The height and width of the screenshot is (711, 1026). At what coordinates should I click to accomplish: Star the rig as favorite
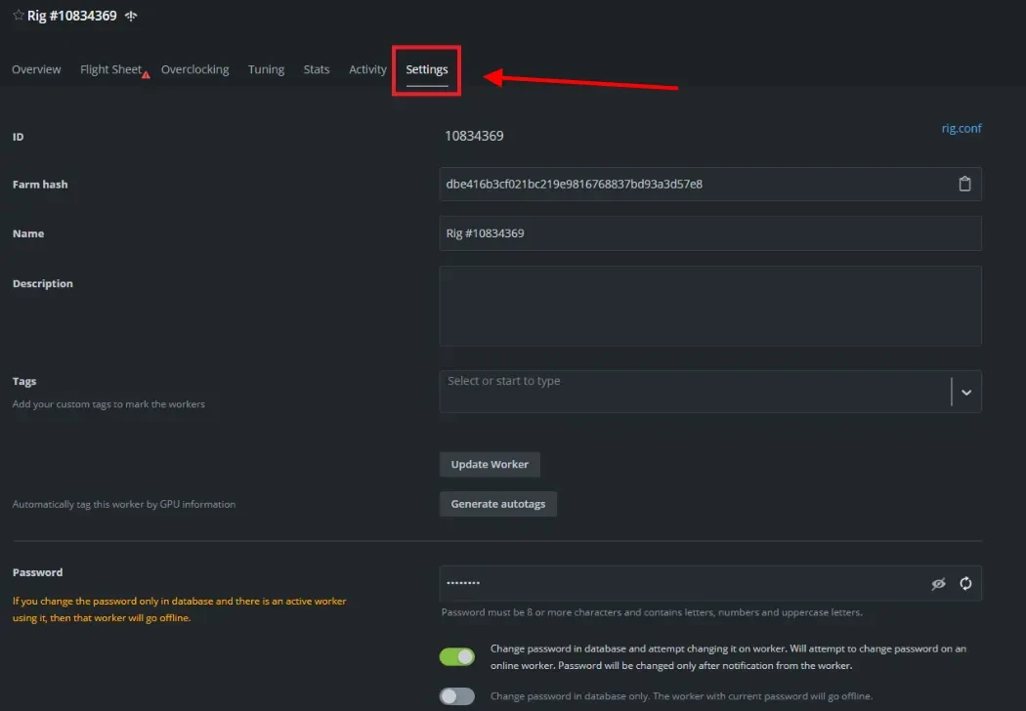[18, 16]
